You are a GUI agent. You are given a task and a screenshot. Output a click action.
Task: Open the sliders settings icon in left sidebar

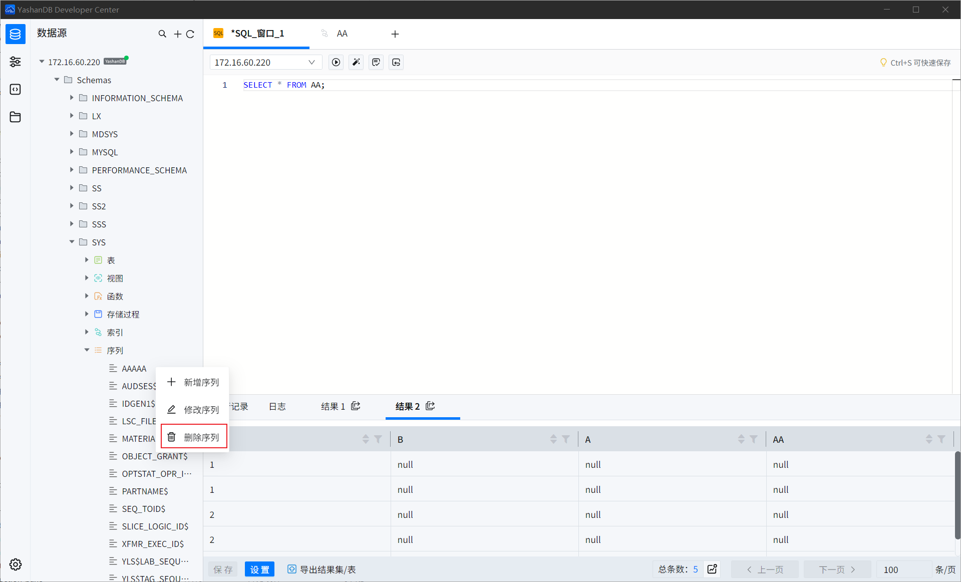[x=15, y=62]
